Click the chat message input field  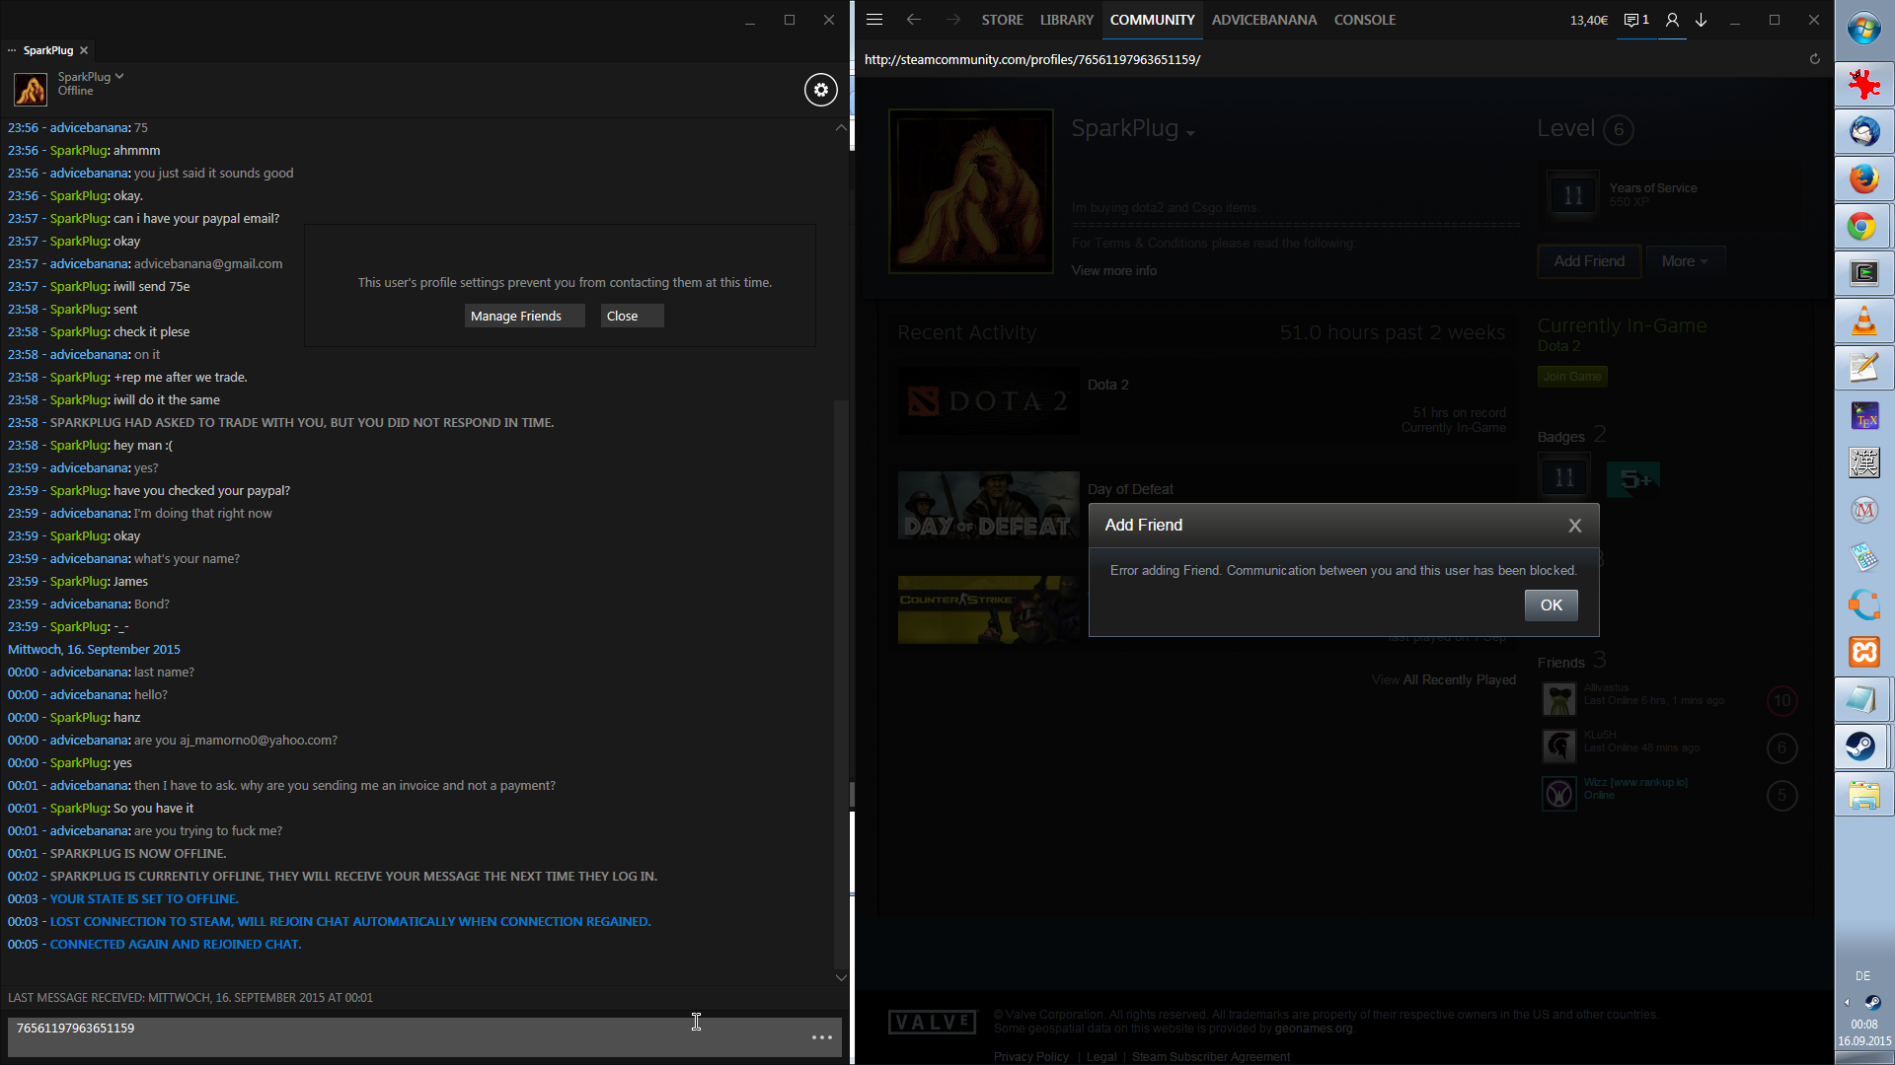pos(395,1035)
